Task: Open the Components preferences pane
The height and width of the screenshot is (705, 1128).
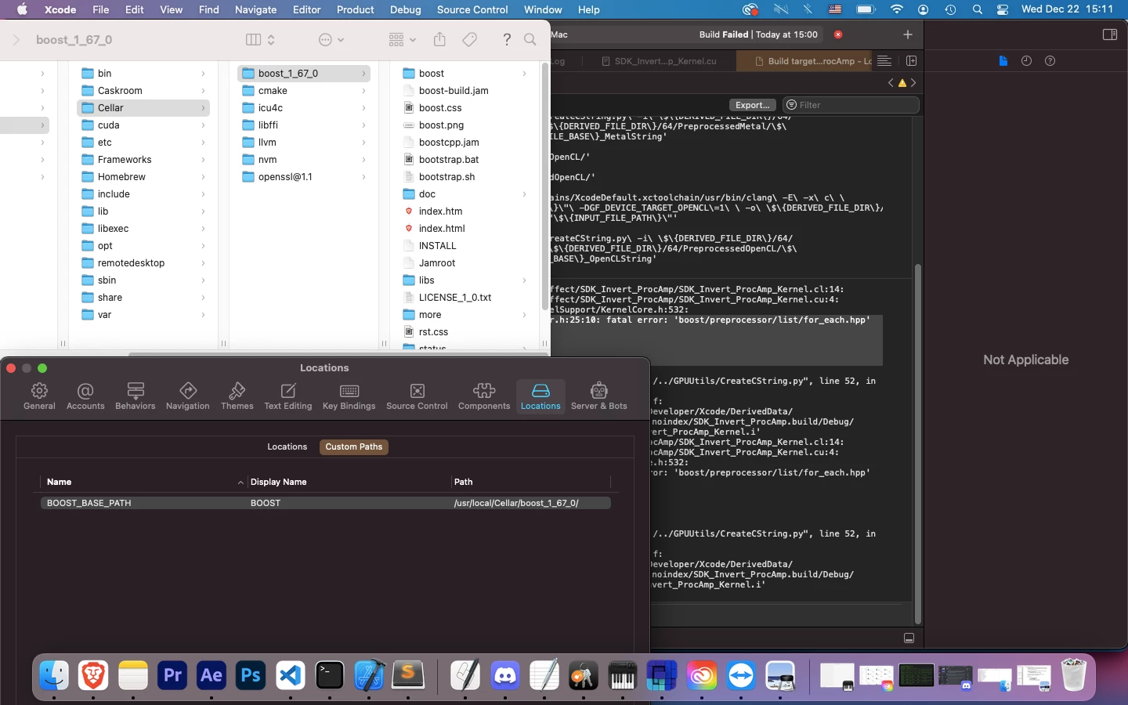Action: pyautogui.click(x=484, y=396)
